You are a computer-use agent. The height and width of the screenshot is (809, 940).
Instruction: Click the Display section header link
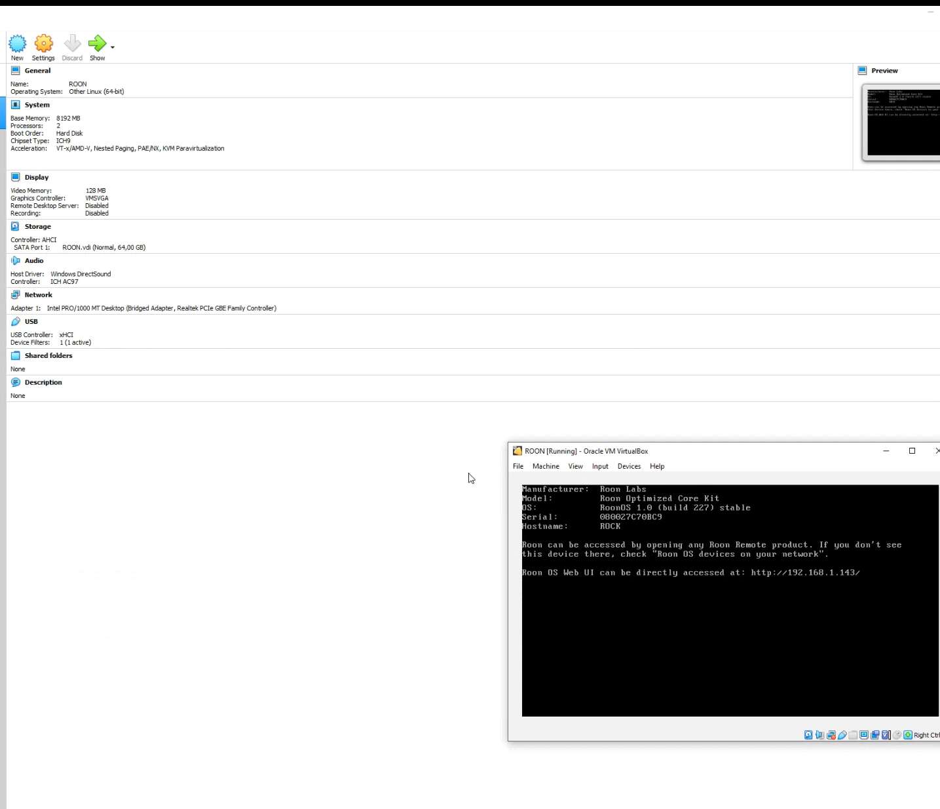(x=37, y=178)
